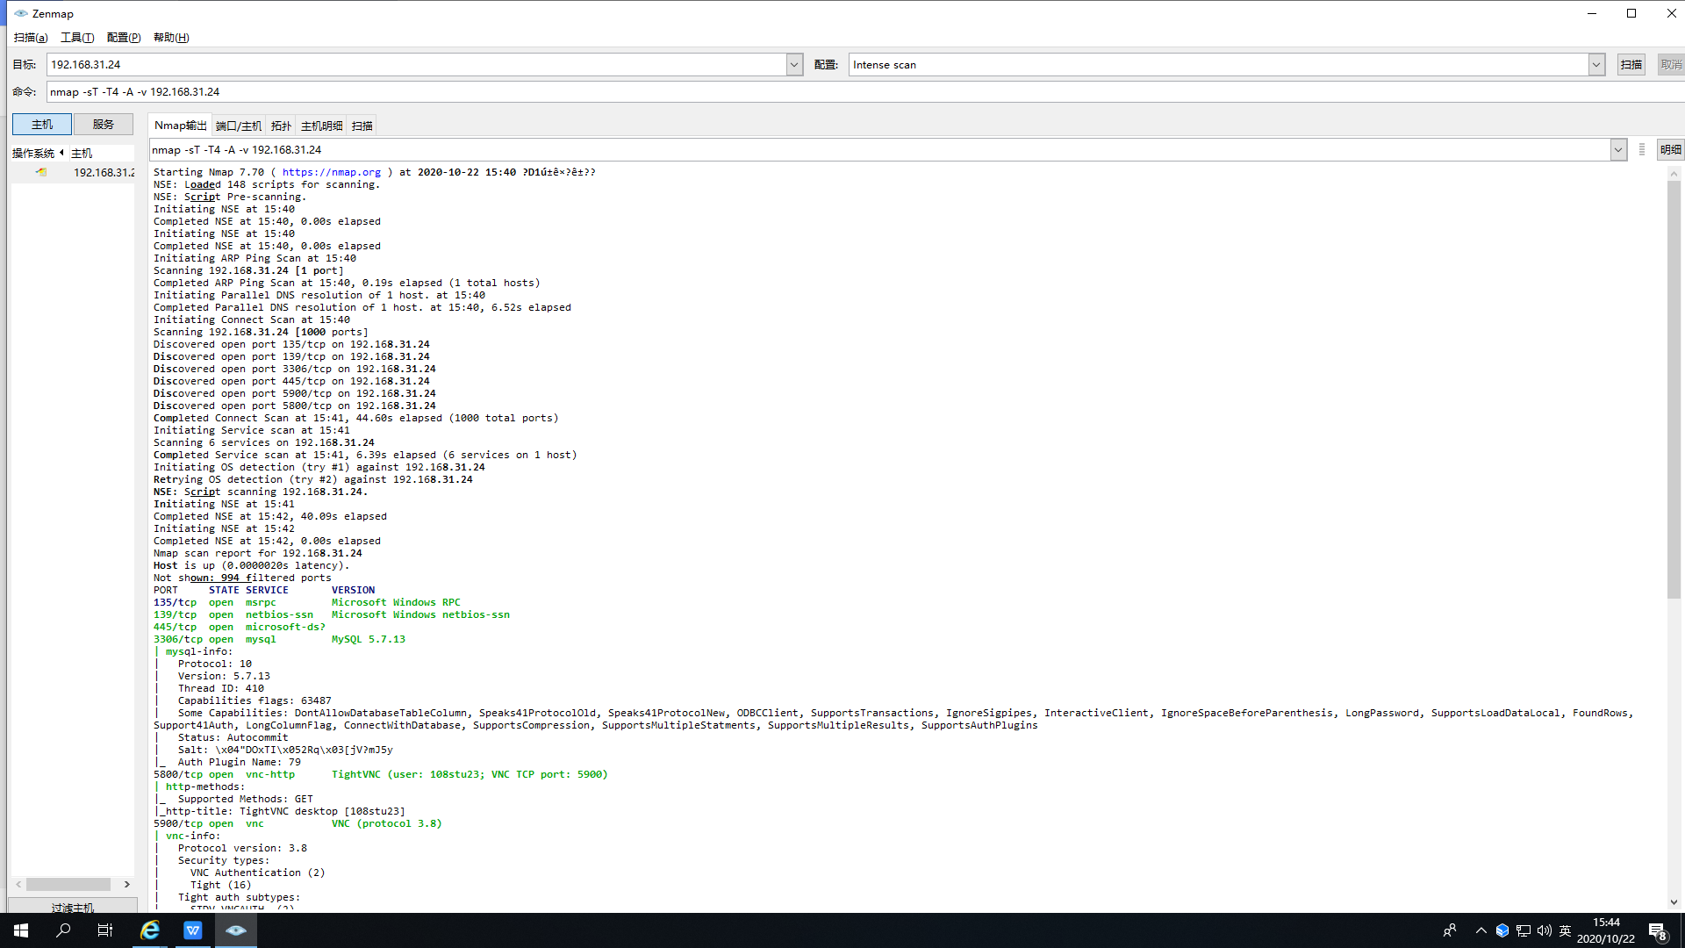1685x948 pixels.
Task: Click the Zenmap eye icon in taskbar
Action: tap(235, 930)
